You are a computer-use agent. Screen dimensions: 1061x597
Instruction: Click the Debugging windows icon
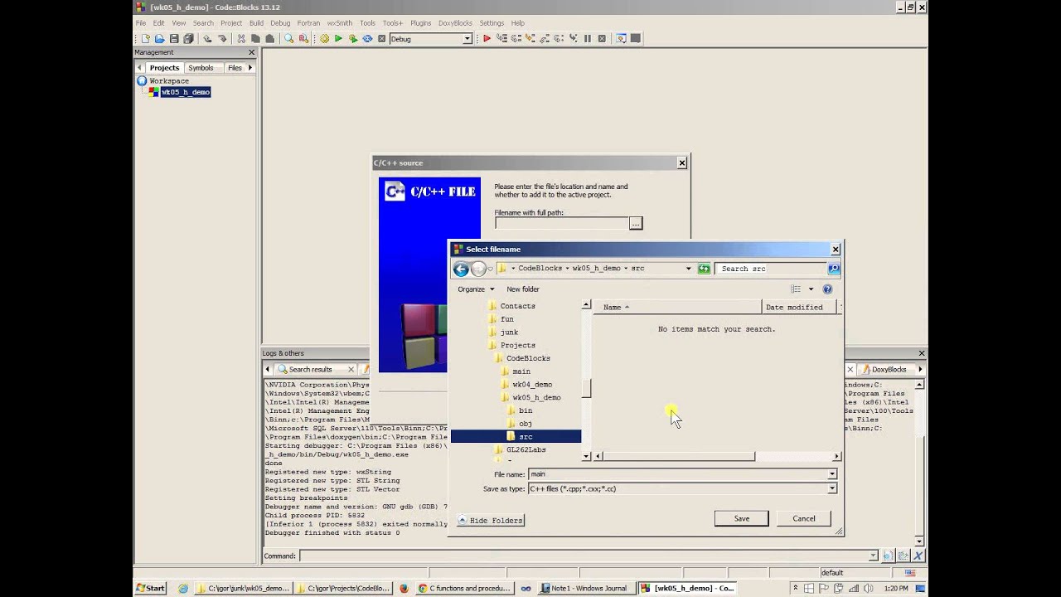621,38
